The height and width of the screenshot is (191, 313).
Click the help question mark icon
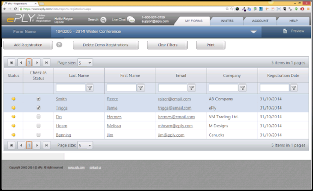click(59, 45)
